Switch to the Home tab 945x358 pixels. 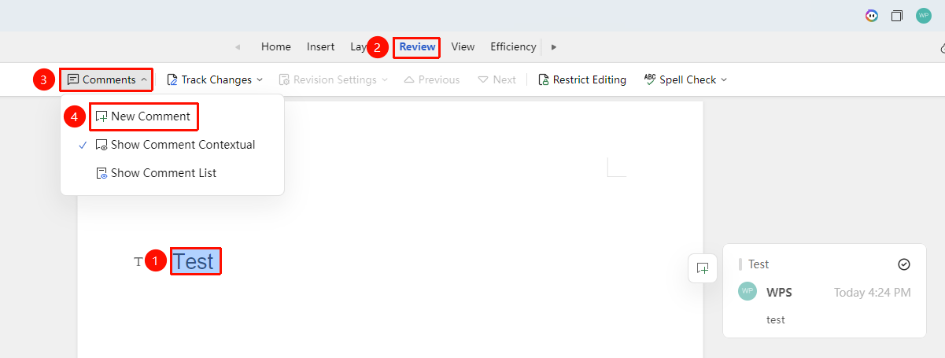276,46
